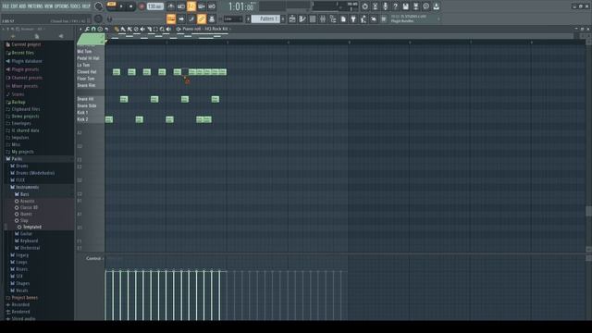
Task: Open the Browser view icon
Action: click(333, 18)
